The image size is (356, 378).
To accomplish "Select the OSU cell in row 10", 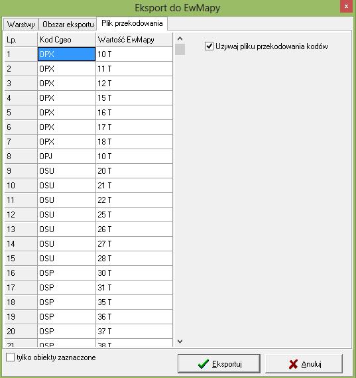I will click(x=66, y=186).
